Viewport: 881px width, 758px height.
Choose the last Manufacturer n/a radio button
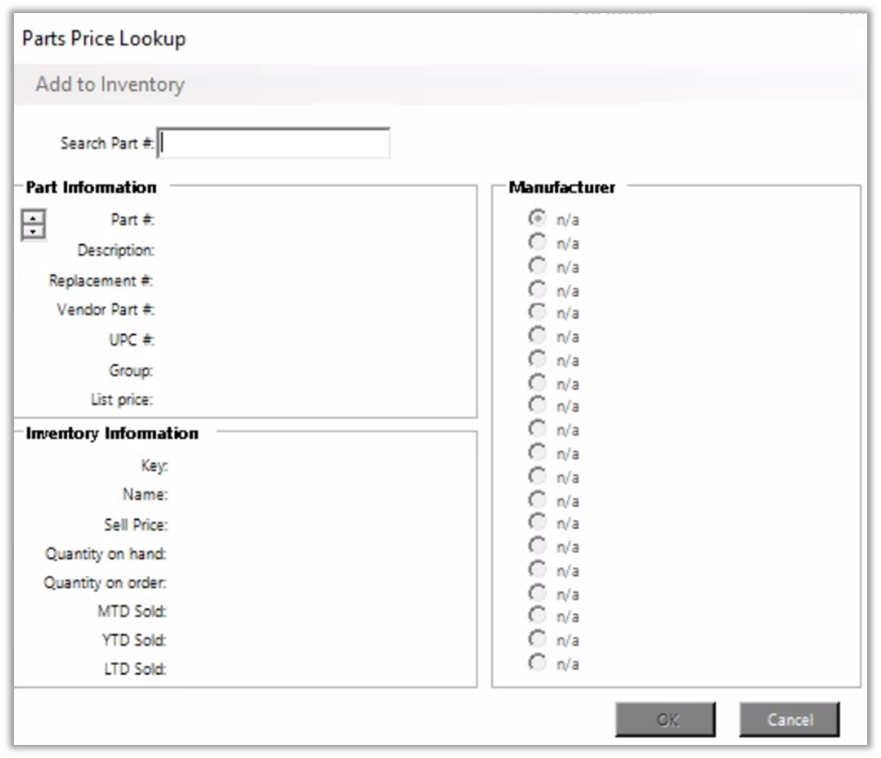coord(538,663)
